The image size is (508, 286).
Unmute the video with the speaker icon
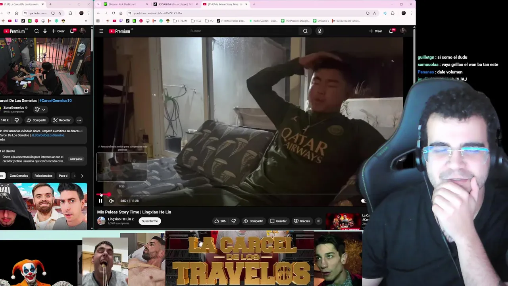(x=112, y=201)
